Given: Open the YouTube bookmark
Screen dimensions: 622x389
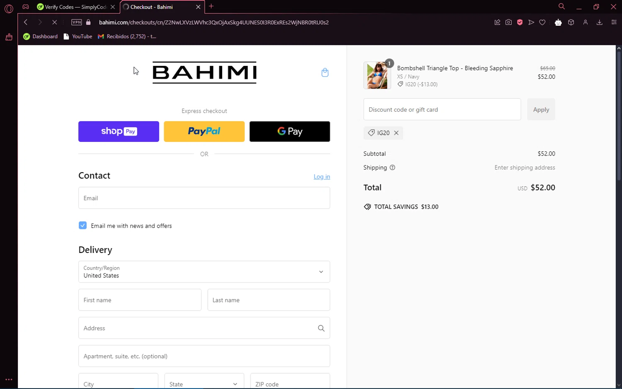Looking at the screenshot, I should tap(78, 36).
